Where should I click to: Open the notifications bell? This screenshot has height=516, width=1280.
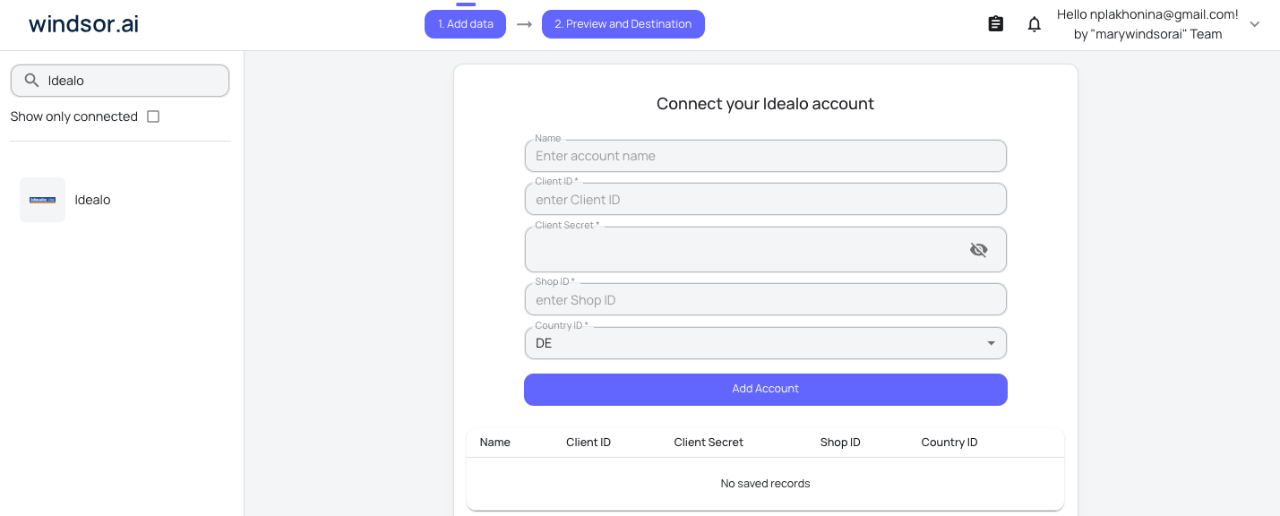click(x=1034, y=23)
